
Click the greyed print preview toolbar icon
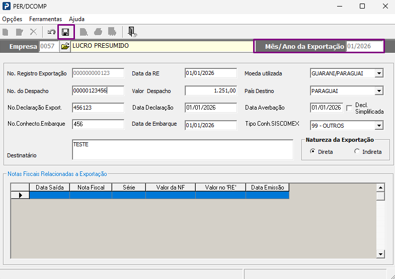click(x=84, y=32)
